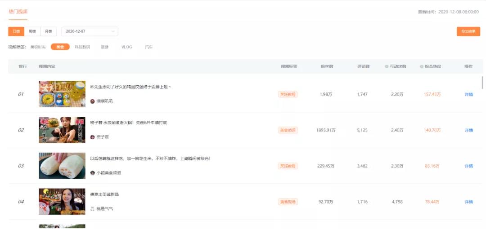Screen dimensions: 486x229
Task: Filter by the 美食 video tag
Action: (x=60, y=47)
